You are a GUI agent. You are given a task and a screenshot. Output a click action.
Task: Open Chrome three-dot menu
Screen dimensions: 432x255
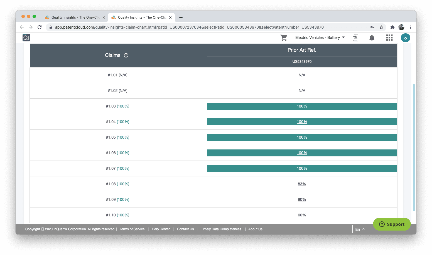tap(410, 27)
